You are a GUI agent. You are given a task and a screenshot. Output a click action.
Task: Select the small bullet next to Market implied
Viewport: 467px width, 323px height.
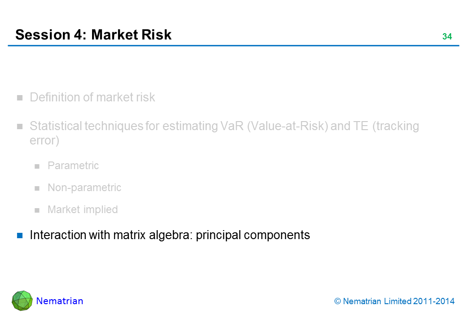point(38,210)
